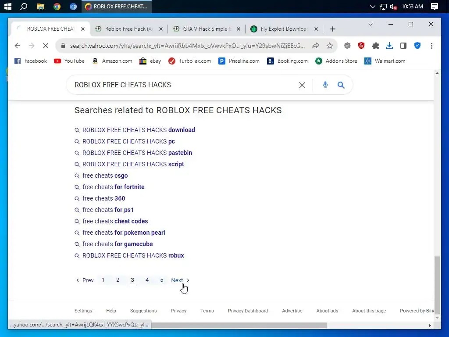Open the Extensions puzzle menu
The width and height of the screenshot is (449, 337).
pos(375,46)
